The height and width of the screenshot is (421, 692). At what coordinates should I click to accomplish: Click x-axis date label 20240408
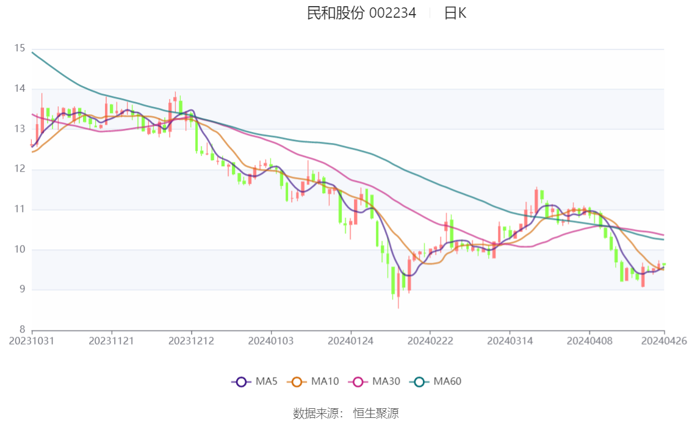coord(589,341)
